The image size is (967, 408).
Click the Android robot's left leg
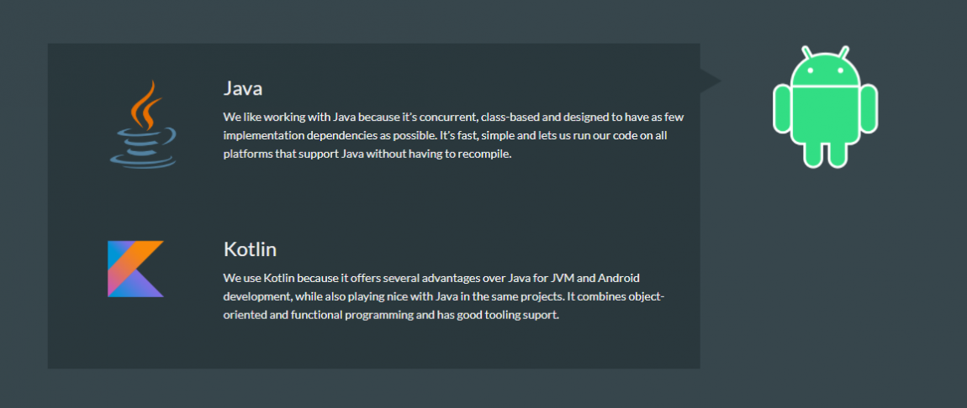(813, 153)
